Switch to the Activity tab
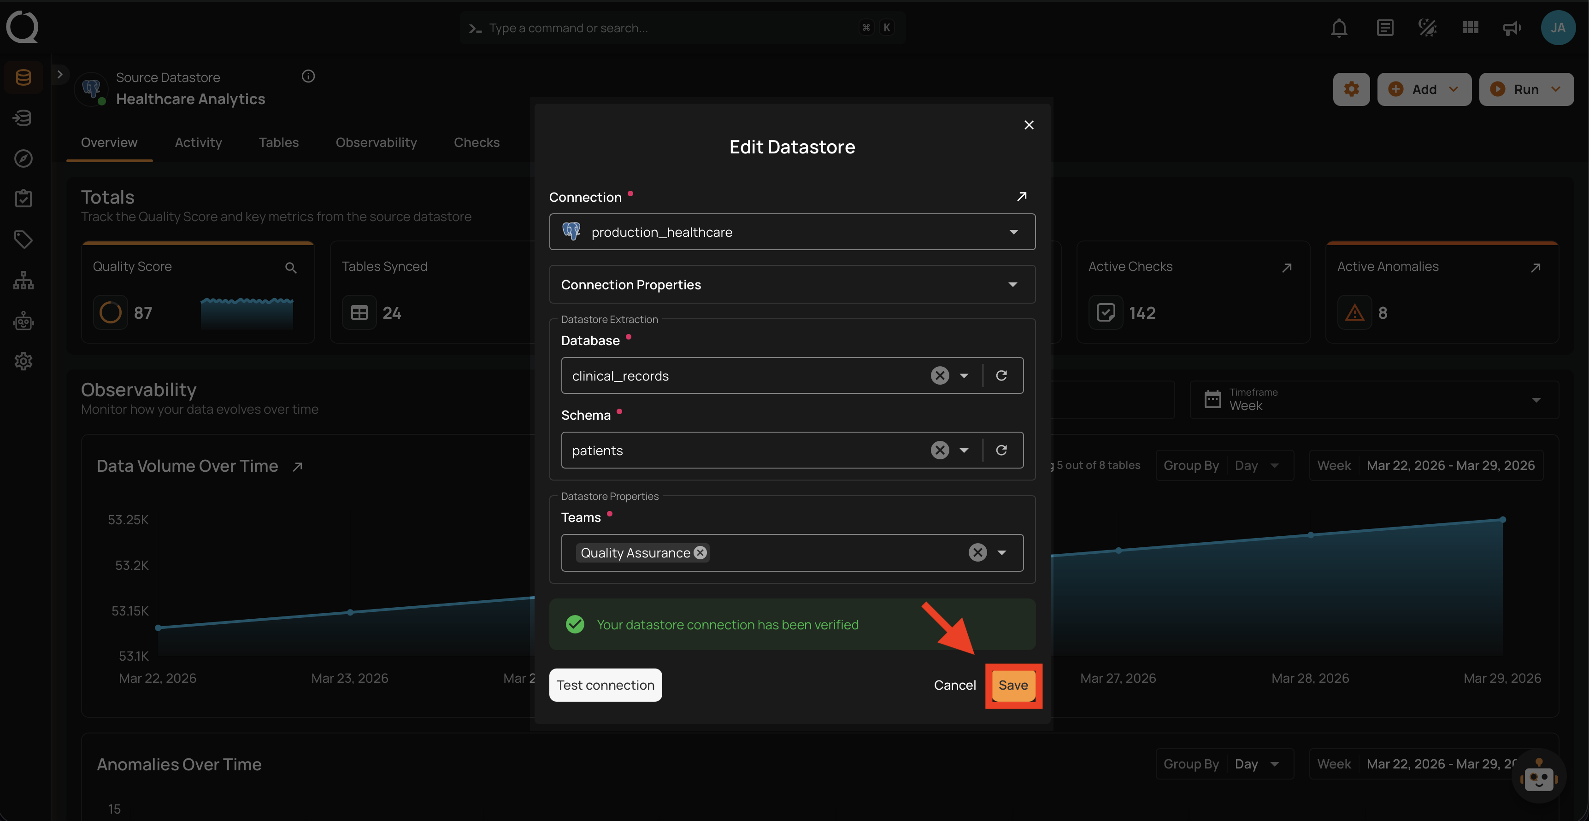1589x821 pixels. coord(198,142)
